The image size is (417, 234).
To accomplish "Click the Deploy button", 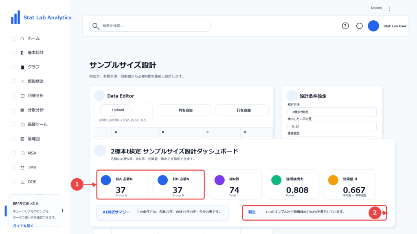I will 376,8.
